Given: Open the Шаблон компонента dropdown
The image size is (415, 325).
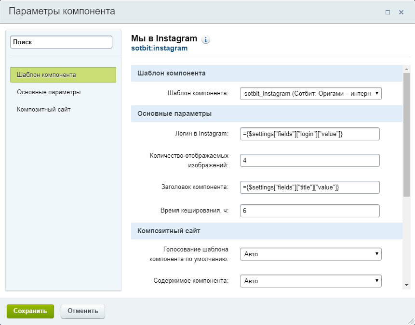Looking at the screenshot, I should click(x=311, y=93).
